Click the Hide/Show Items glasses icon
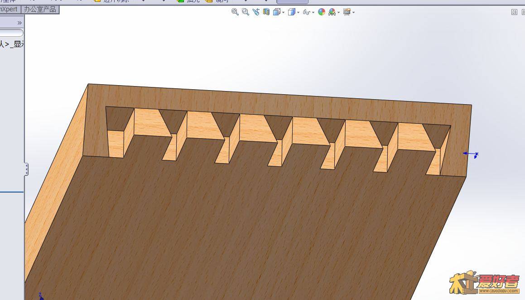Viewport: 525px width, 300px height. point(306,12)
